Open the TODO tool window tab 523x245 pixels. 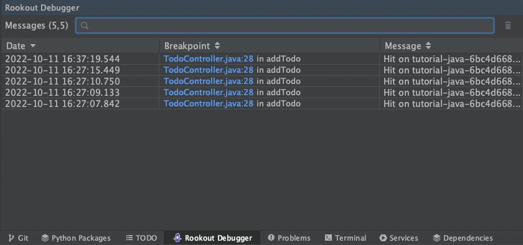pos(141,238)
